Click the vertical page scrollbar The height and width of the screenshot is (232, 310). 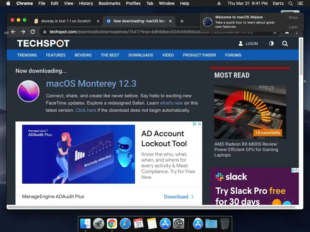[301, 57]
